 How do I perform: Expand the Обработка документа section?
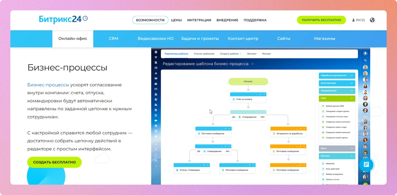tap(337, 75)
